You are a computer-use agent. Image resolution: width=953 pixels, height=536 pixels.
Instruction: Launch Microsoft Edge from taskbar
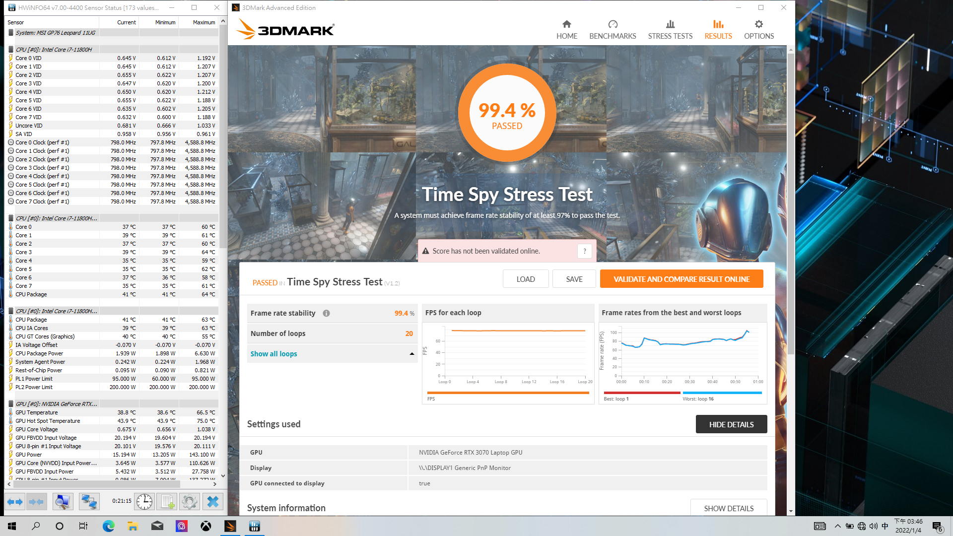coord(108,526)
